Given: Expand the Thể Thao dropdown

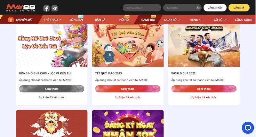Looking at the screenshot, I should [x=52, y=20].
